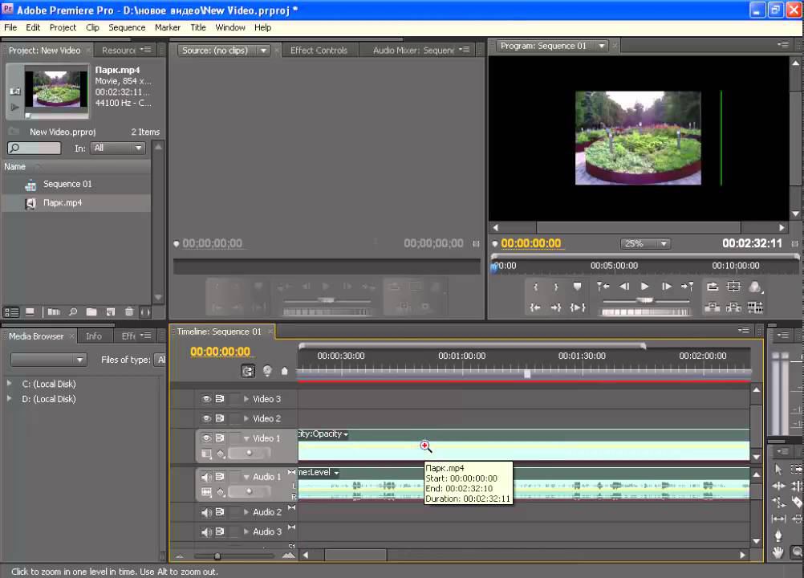Viewport: 804px width, 578px height.
Task: Toggle Video 1 track visibility eye
Action: click(206, 438)
